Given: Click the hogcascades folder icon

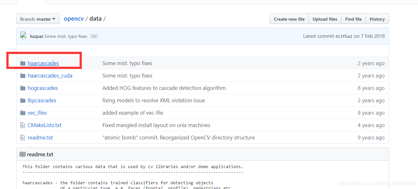Looking at the screenshot, I should pos(23,88).
